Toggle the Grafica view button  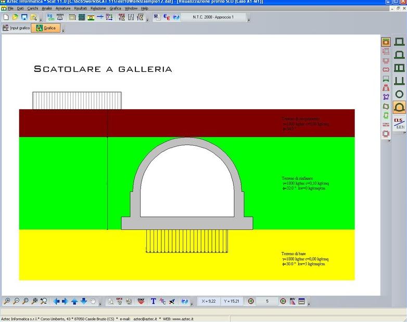click(x=46, y=28)
